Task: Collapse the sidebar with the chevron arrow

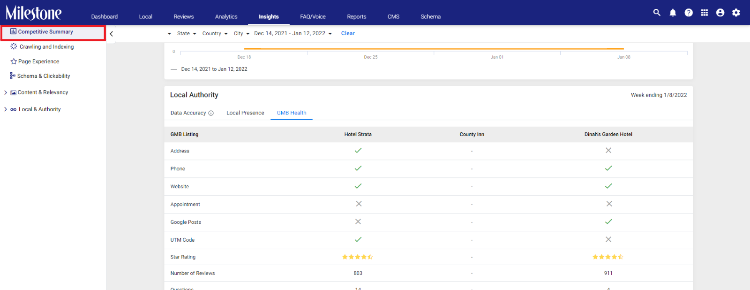Action: pos(111,34)
